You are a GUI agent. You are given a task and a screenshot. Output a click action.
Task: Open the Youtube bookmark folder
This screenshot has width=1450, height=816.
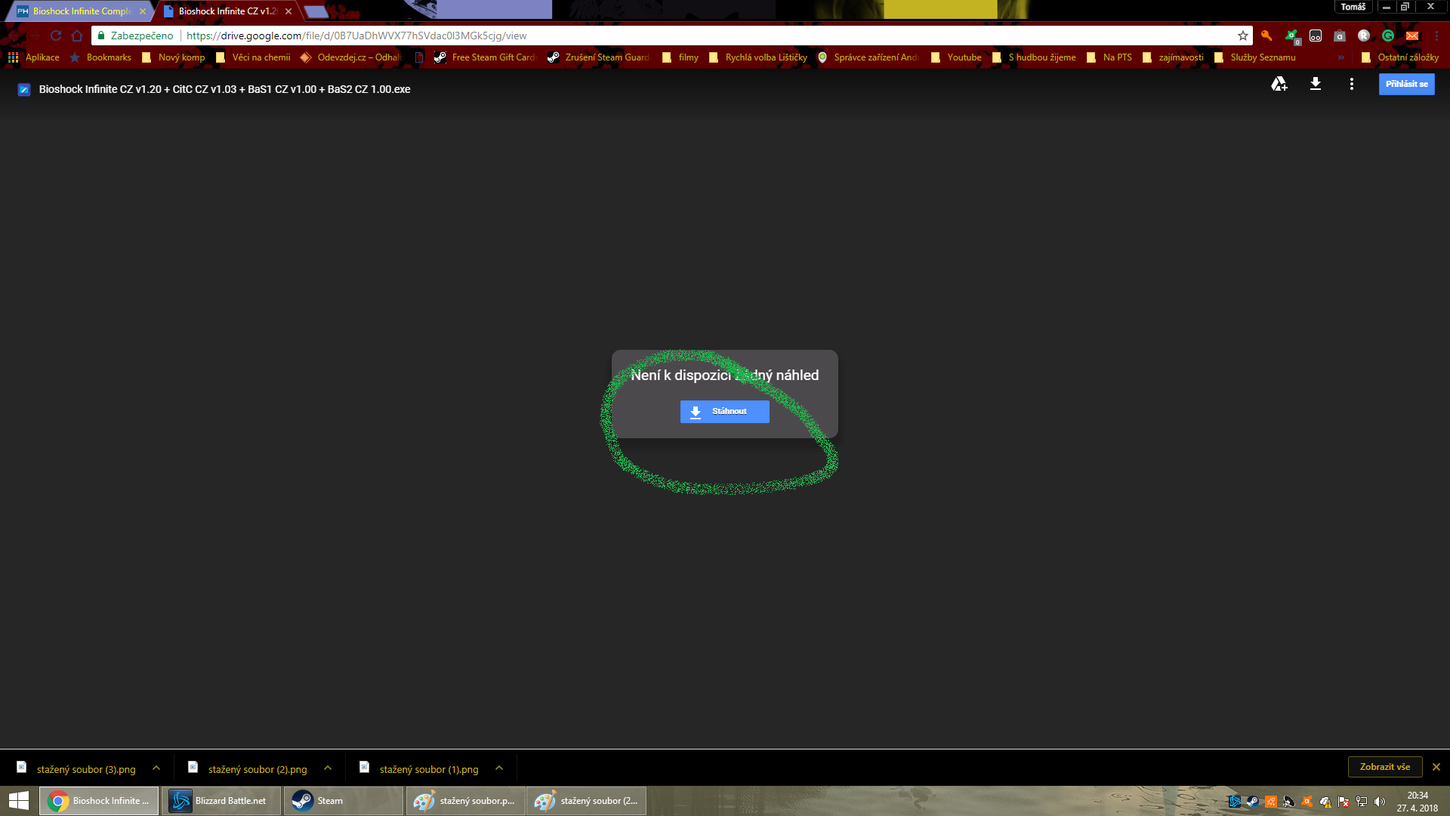(x=956, y=57)
